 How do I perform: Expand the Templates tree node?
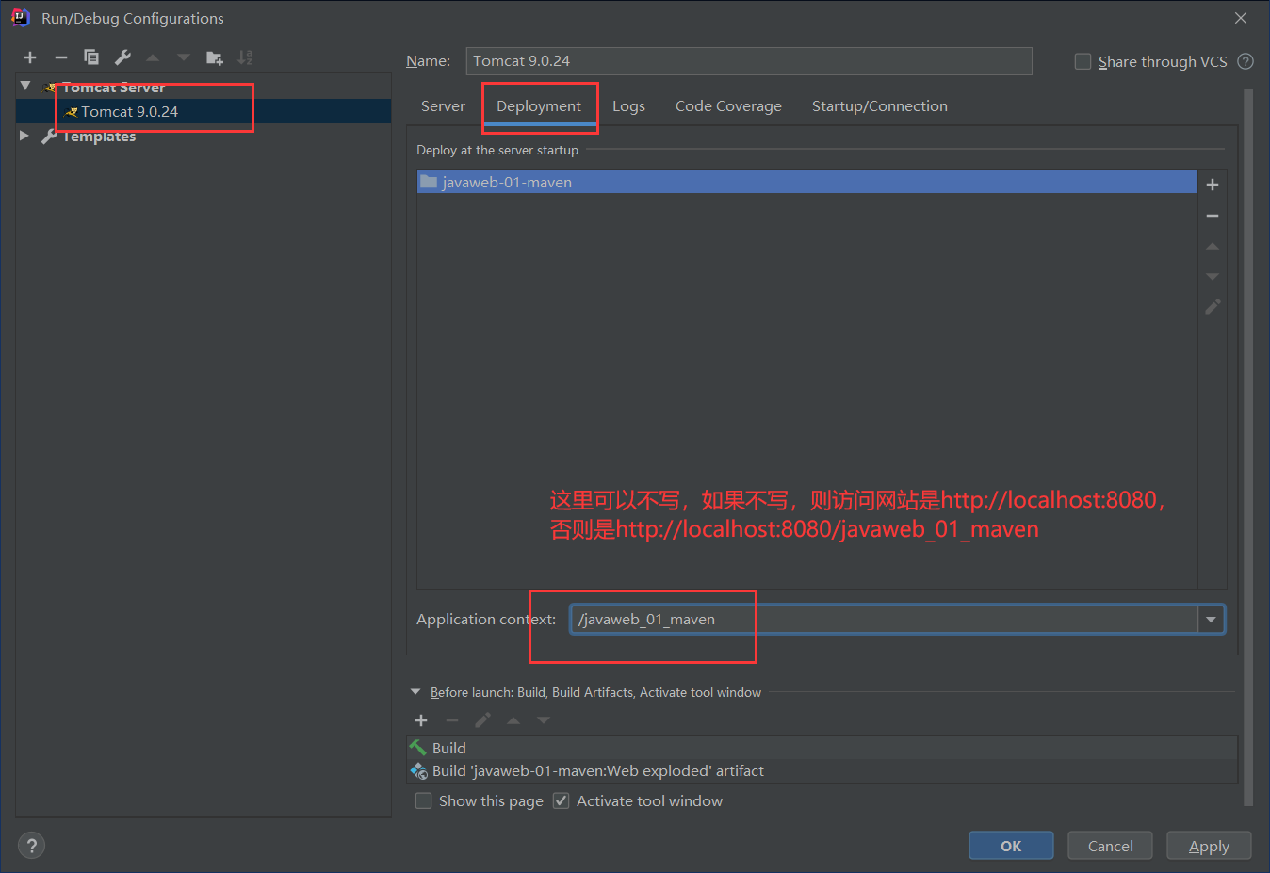[x=24, y=136]
